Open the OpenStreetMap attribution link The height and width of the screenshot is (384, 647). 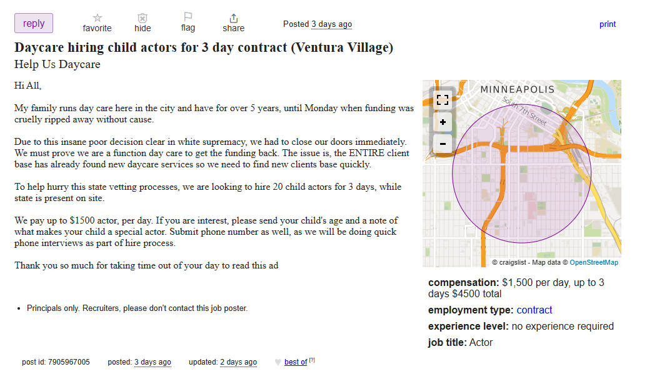click(x=594, y=263)
